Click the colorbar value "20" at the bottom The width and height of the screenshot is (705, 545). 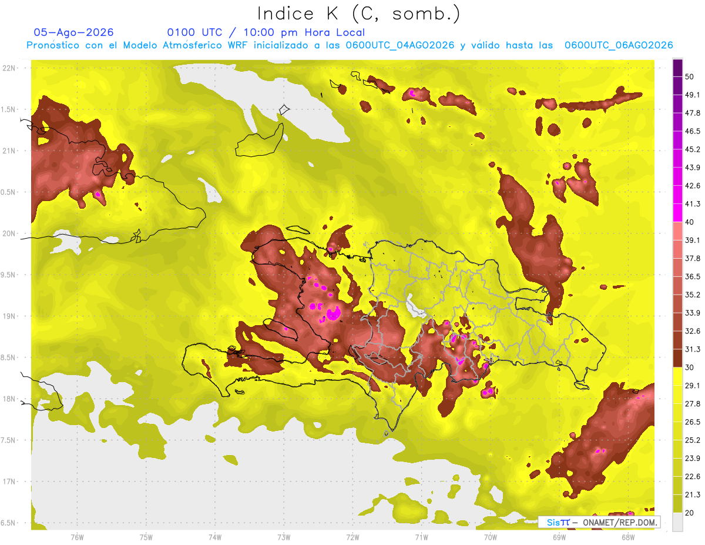[x=690, y=513]
